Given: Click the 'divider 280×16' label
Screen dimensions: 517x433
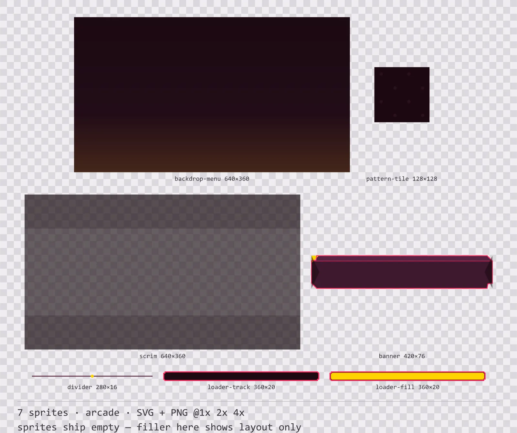Looking at the screenshot, I should 92,387.
